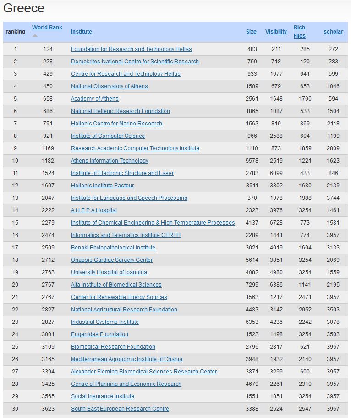
Task: Open Hellenic Institute Pasteur entry
Action: point(102,186)
